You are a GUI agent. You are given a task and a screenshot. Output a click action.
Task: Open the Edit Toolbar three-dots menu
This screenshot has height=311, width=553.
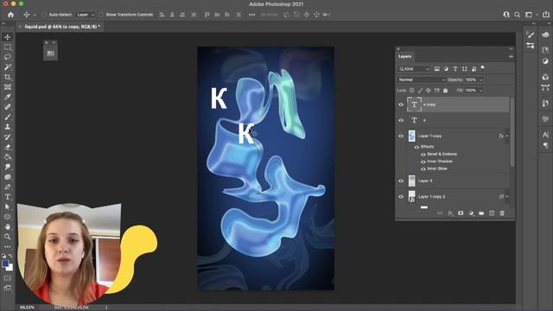point(8,246)
